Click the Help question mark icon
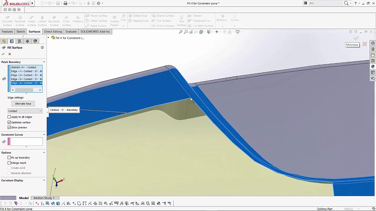376x211 pixels. (x=355, y=3)
